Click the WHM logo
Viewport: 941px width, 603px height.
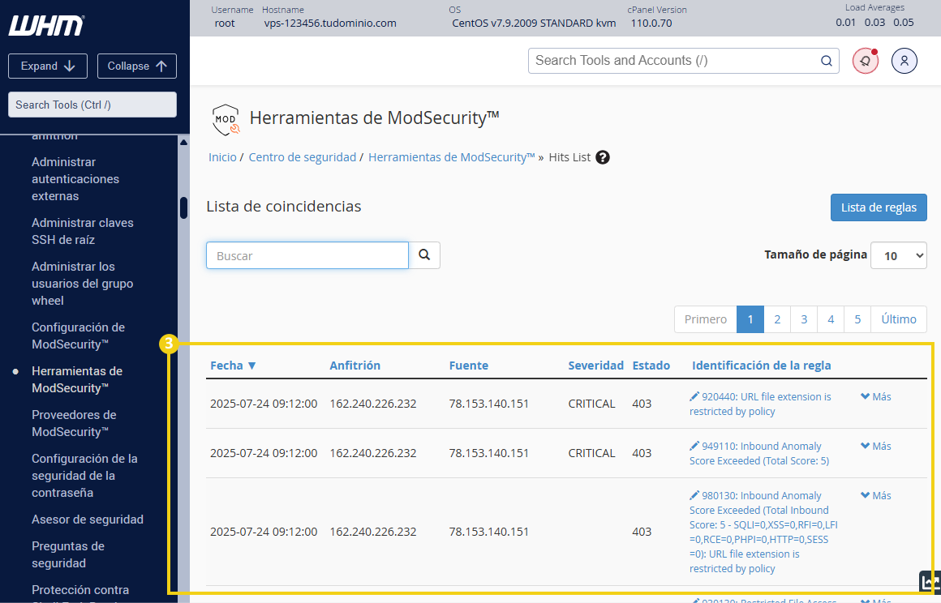click(46, 26)
